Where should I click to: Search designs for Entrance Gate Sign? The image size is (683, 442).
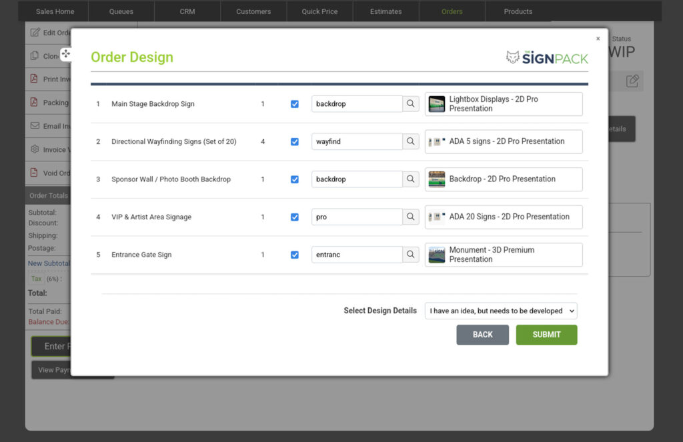pyautogui.click(x=410, y=254)
